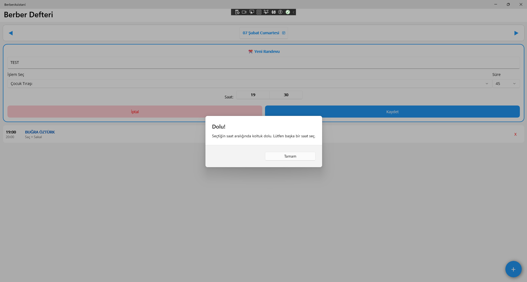Expand the İşlem Seç dropdown
The height and width of the screenshot is (282, 527).
249,84
